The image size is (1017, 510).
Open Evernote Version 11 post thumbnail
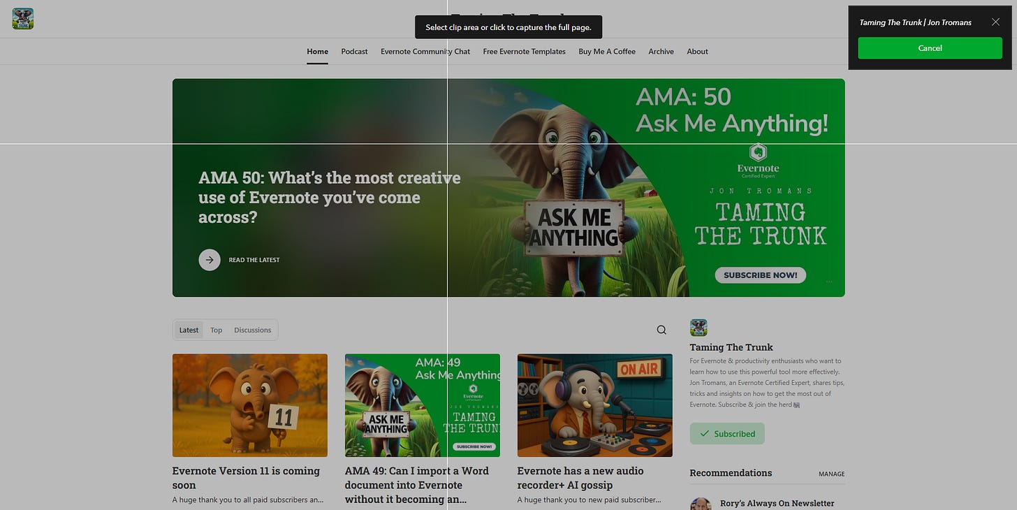point(250,405)
